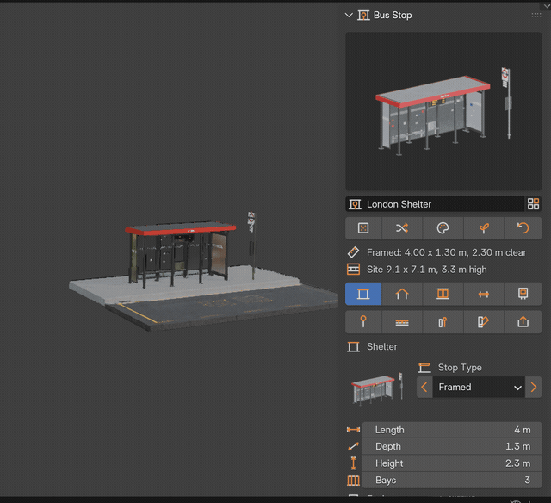Click the small shelter thumbnail beside Stop Type
Viewport: 551px width, 503px height.
tap(377, 389)
